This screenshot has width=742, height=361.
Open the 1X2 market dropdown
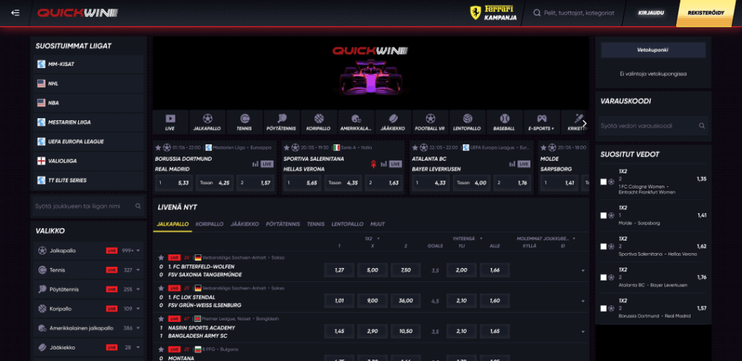pos(372,238)
